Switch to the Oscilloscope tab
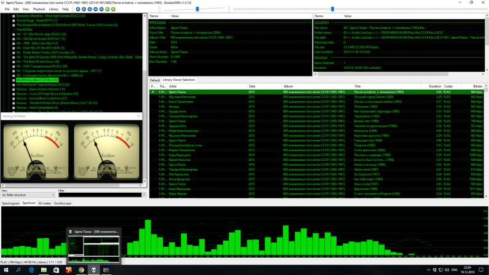489x275 pixels. pyautogui.click(x=63, y=203)
